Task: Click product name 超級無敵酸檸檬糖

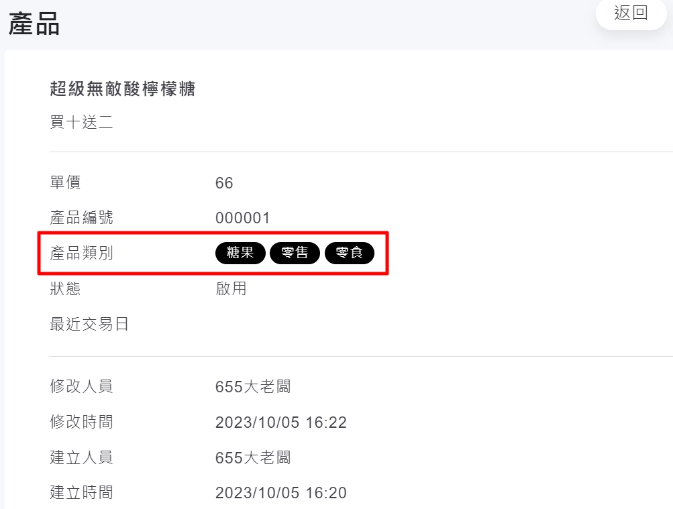Action: (123, 89)
